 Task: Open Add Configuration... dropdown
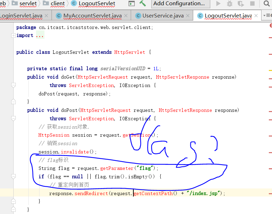pos(181,3)
